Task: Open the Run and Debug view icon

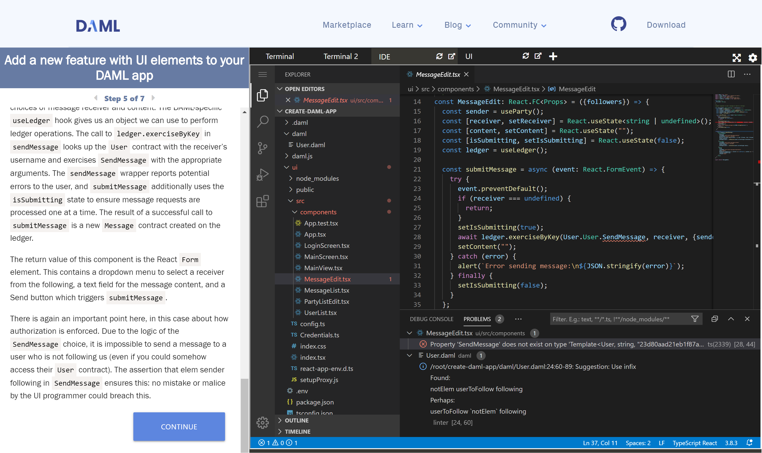Action: pos(263,175)
